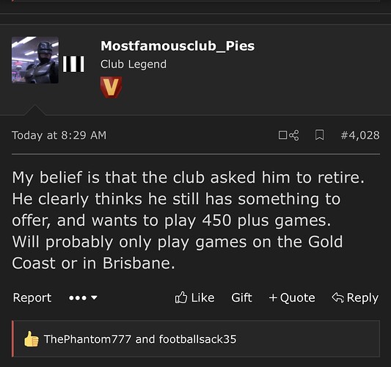Click the thumbs-up Like icon
391x367 pixels.
[180, 297]
